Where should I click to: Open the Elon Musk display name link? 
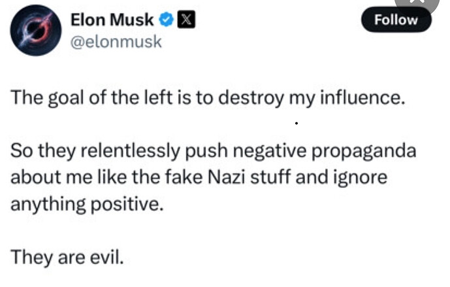point(112,20)
